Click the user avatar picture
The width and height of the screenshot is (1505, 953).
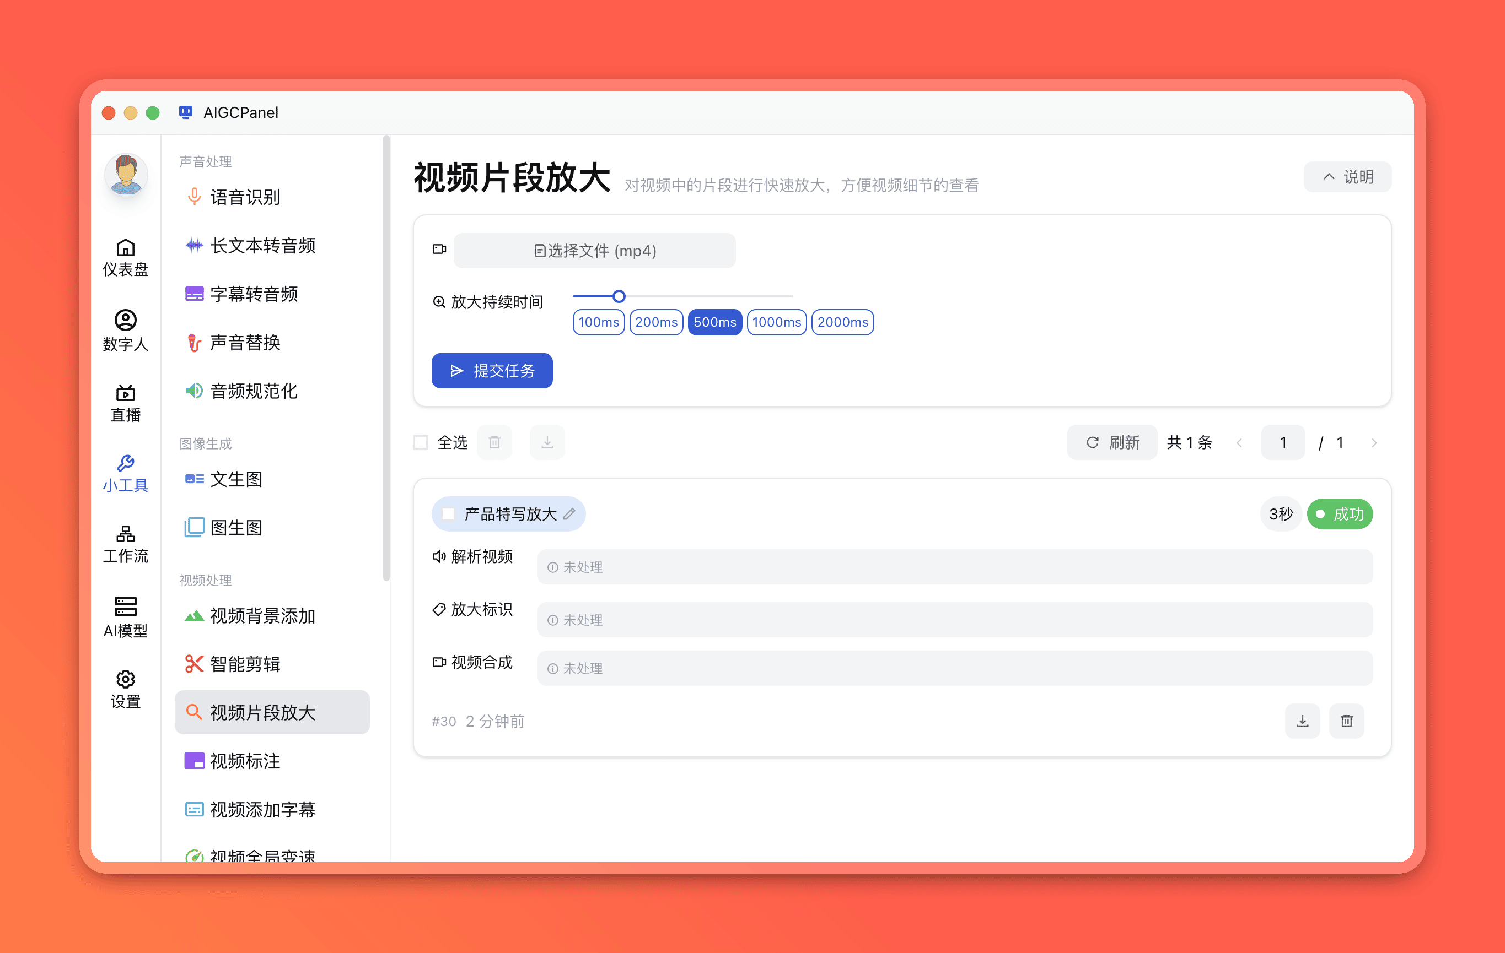point(126,175)
